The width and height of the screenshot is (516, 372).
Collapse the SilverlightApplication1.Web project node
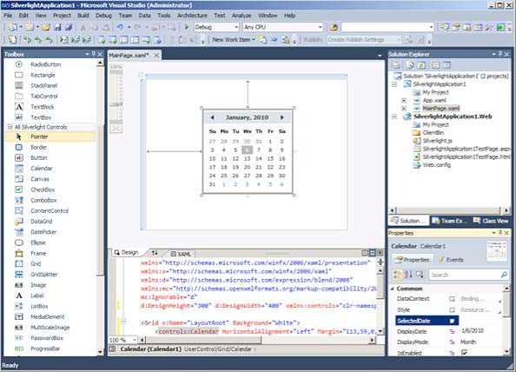[x=394, y=116]
